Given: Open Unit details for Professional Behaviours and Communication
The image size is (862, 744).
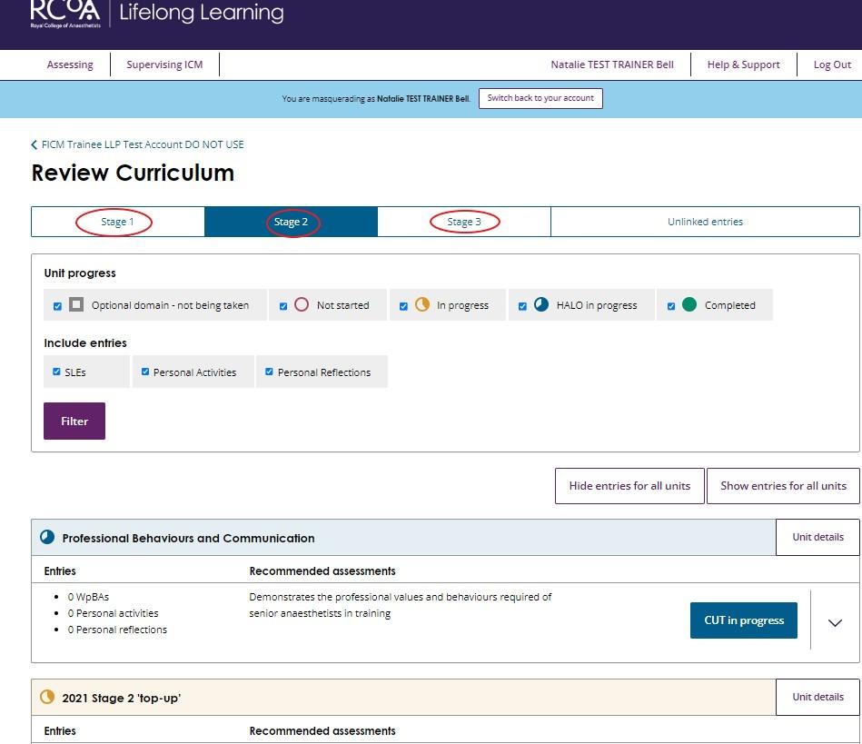Looking at the screenshot, I should pos(817,537).
